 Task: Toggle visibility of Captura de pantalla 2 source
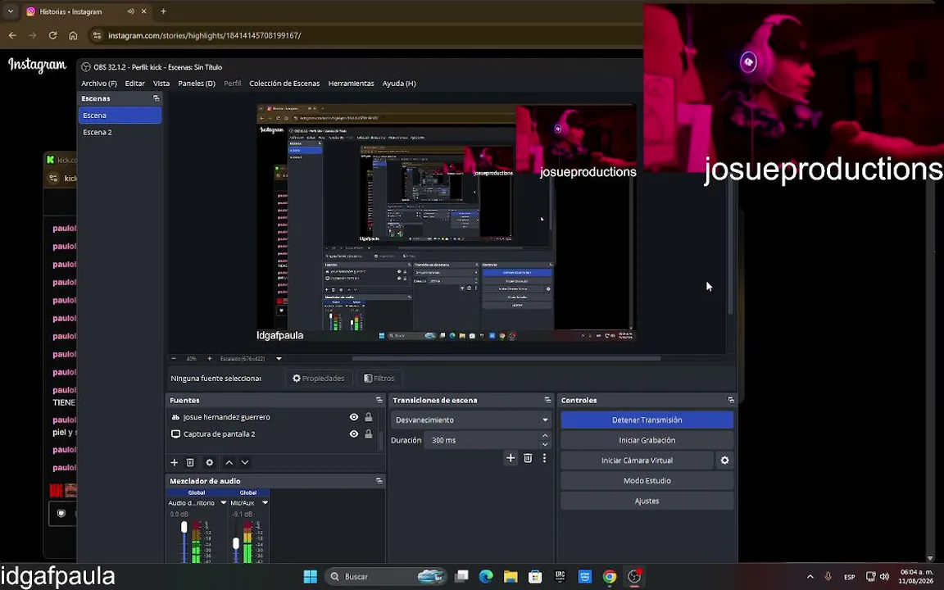354,433
